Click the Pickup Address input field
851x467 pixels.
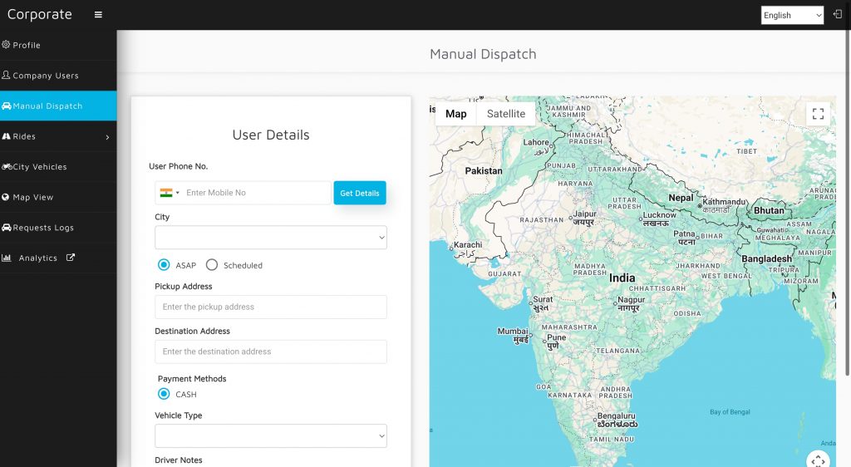pyautogui.click(x=271, y=307)
